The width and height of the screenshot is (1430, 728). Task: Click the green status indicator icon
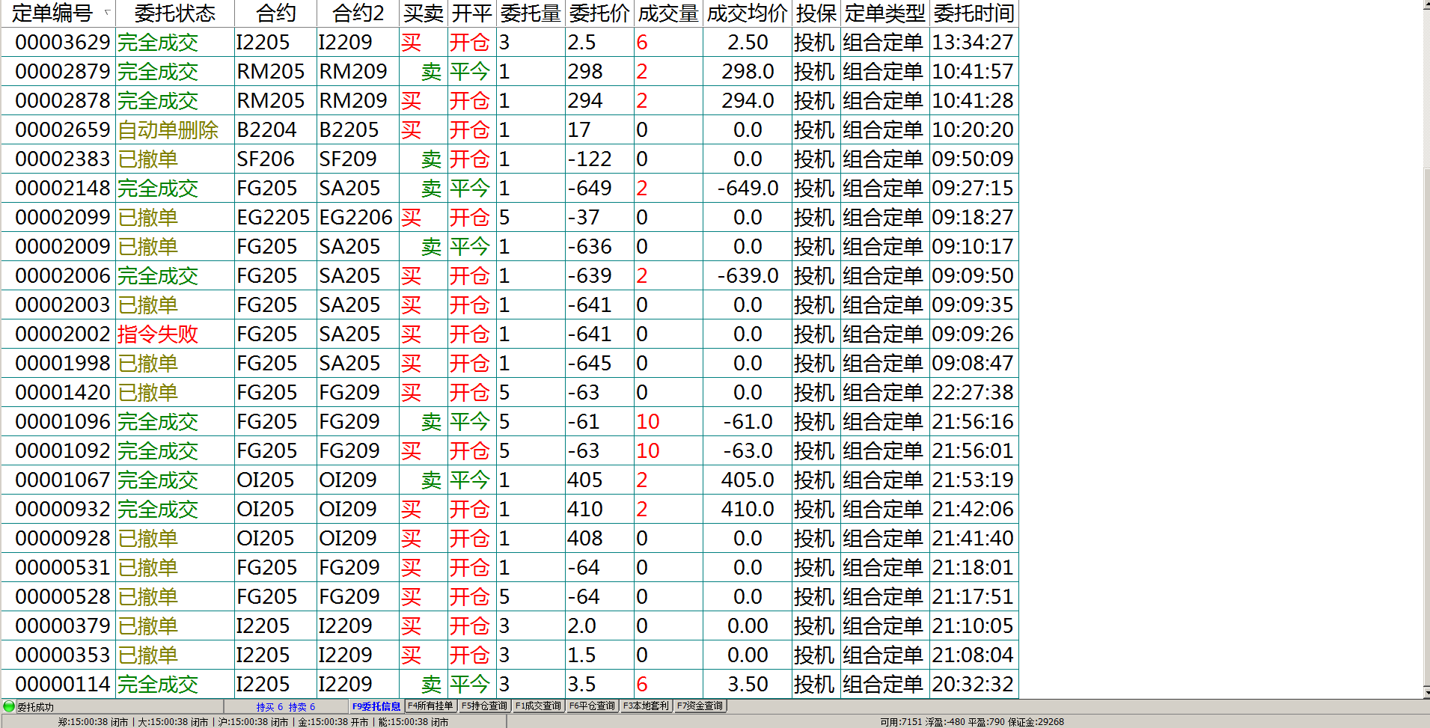pos(9,706)
